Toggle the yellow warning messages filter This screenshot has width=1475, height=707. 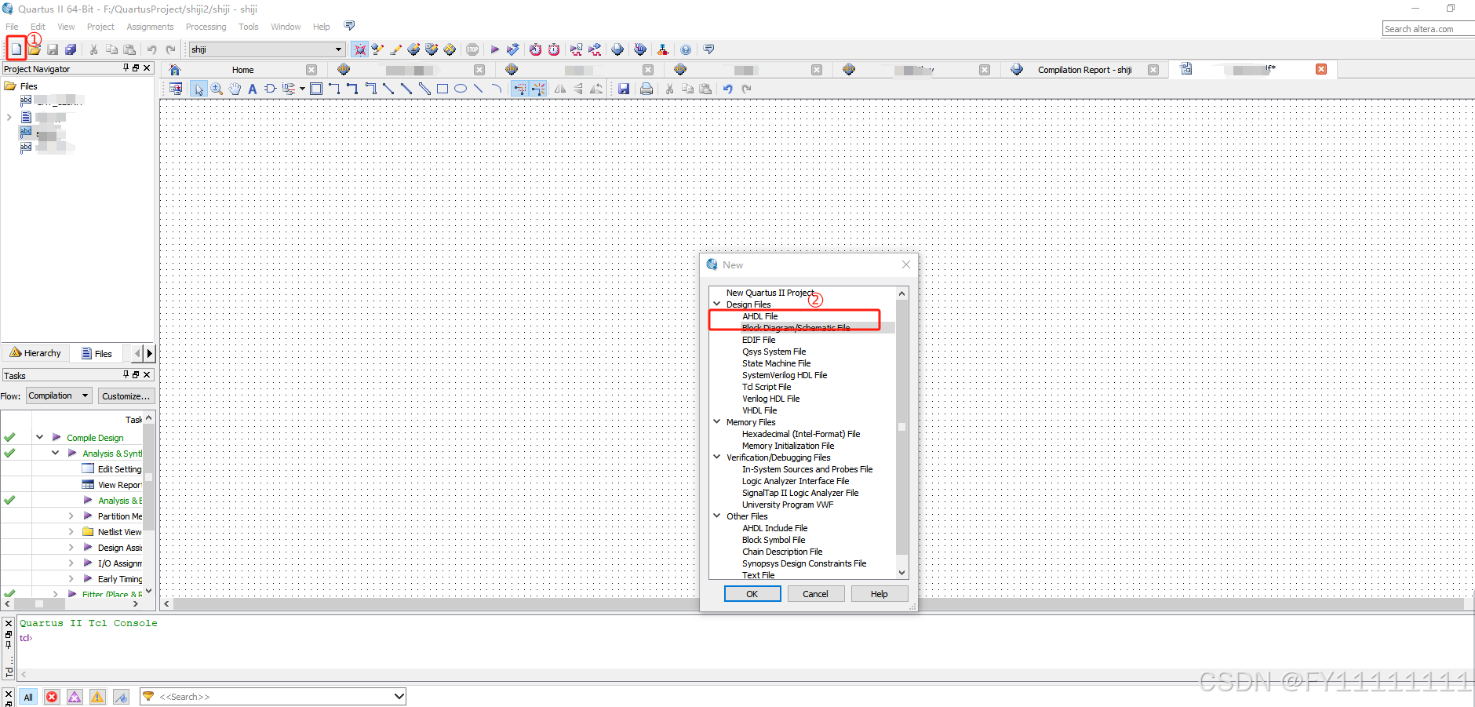(97, 697)
